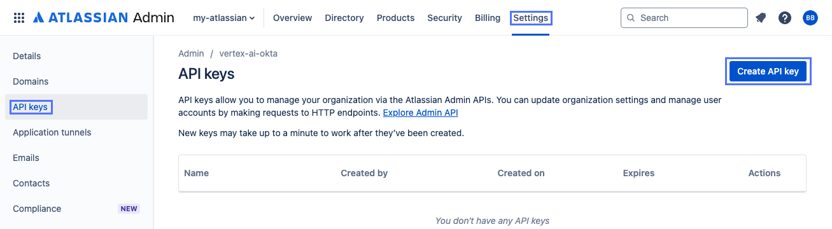Click inside the Search field
The image size is (832, 229).
[684, 18]
